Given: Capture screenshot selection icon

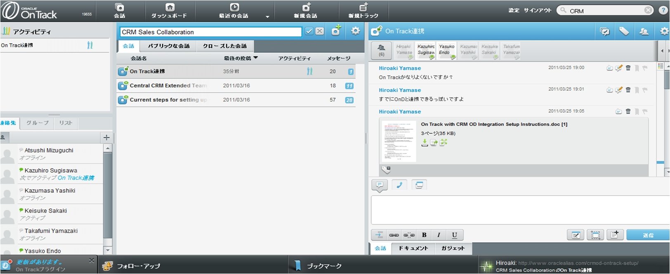Looking at the screenshot, I should pyautogui.click(x=595, y=235).
